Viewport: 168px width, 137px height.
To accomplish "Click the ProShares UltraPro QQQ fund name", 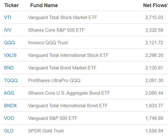I will click(54, 81).
